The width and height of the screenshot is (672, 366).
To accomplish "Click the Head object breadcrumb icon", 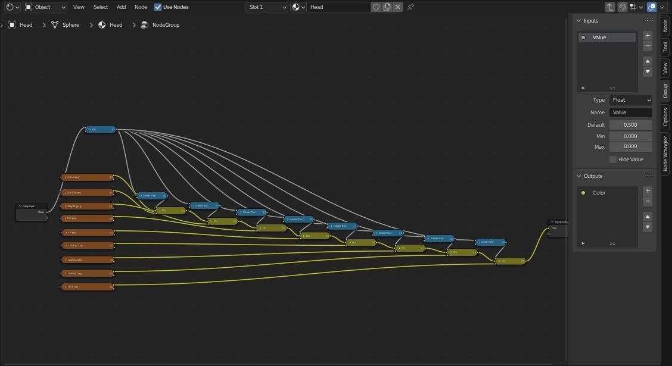I will 12,25.
